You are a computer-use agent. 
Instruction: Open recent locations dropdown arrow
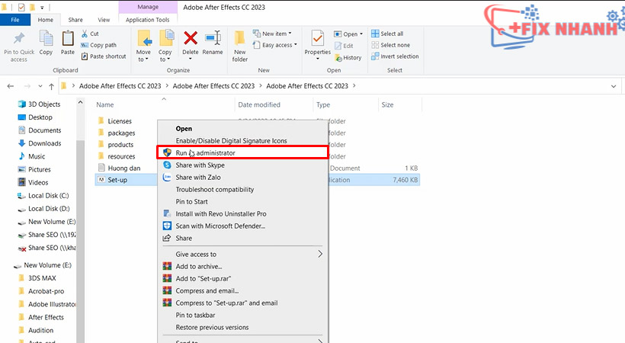[x=40, y=85]
